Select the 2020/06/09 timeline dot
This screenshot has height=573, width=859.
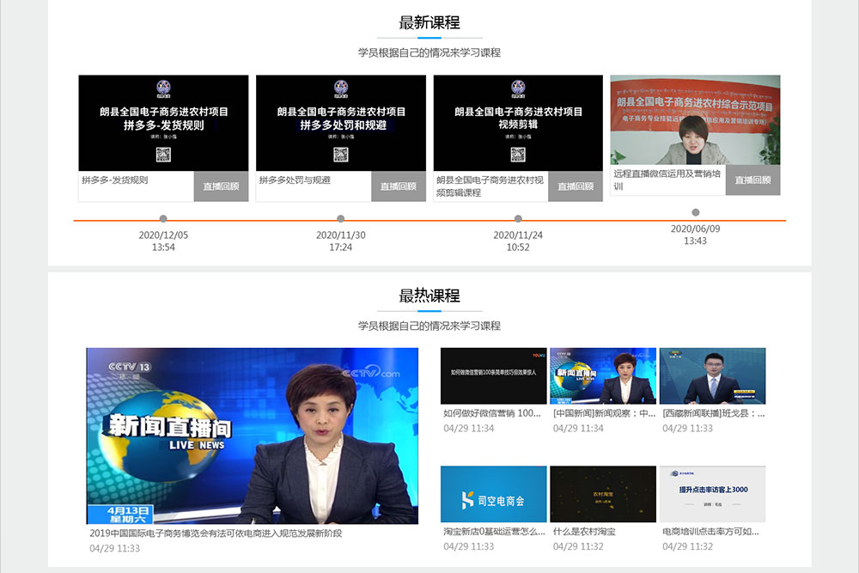pos(696,212)
